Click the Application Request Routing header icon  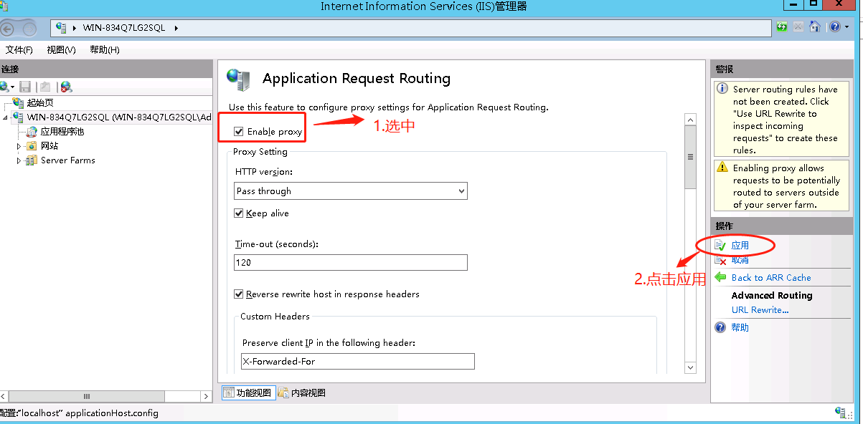pos(238,79)
